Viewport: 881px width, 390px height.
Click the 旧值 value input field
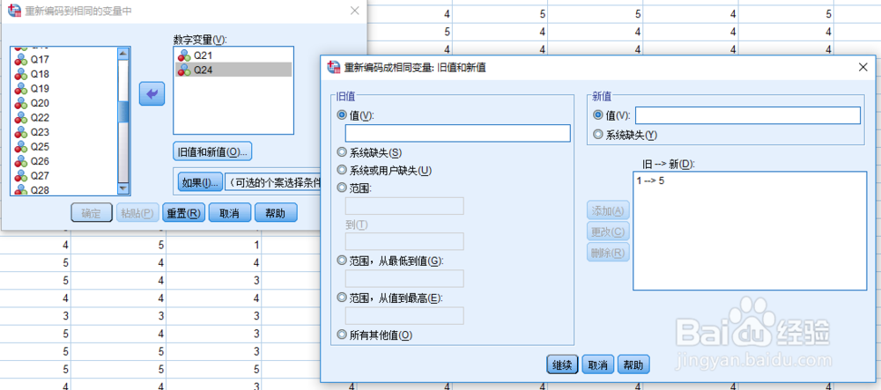click(x=457, y=133)
